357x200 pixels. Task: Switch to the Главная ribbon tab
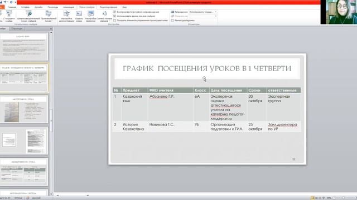12,7
